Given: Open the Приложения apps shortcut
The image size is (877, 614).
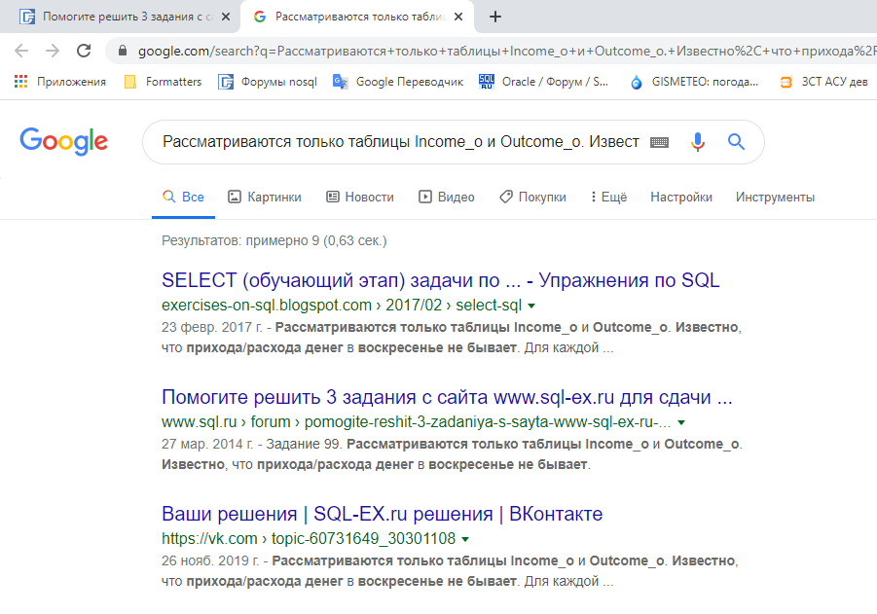Looking at the screenshot, I should [x=60, y=82].
